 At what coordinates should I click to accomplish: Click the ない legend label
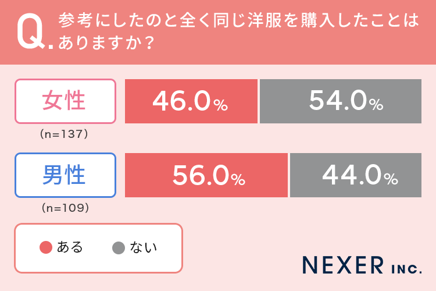point(144,247)
